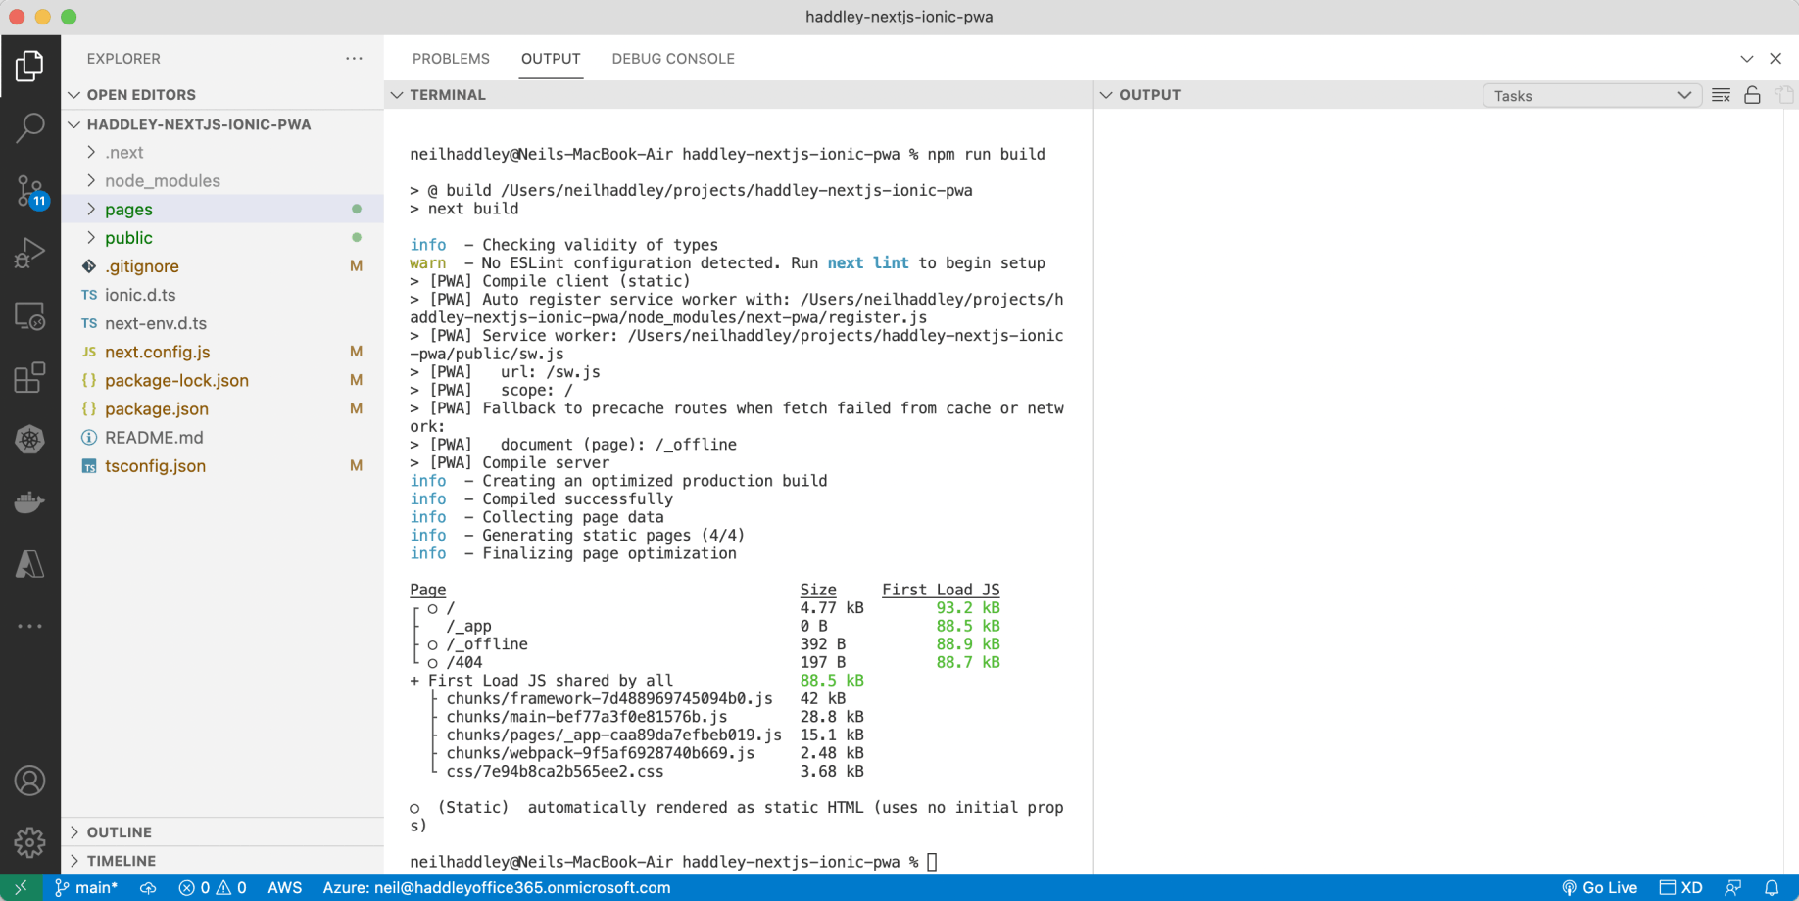
Task: Show additional views ellipsis in activity bar
Action: [x=29, y=626]
